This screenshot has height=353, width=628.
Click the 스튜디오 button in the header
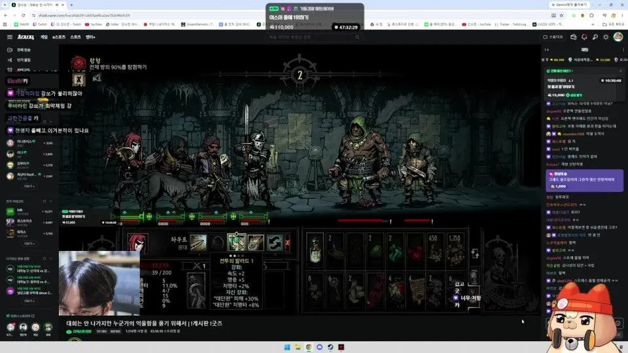[x=553, y=37]
